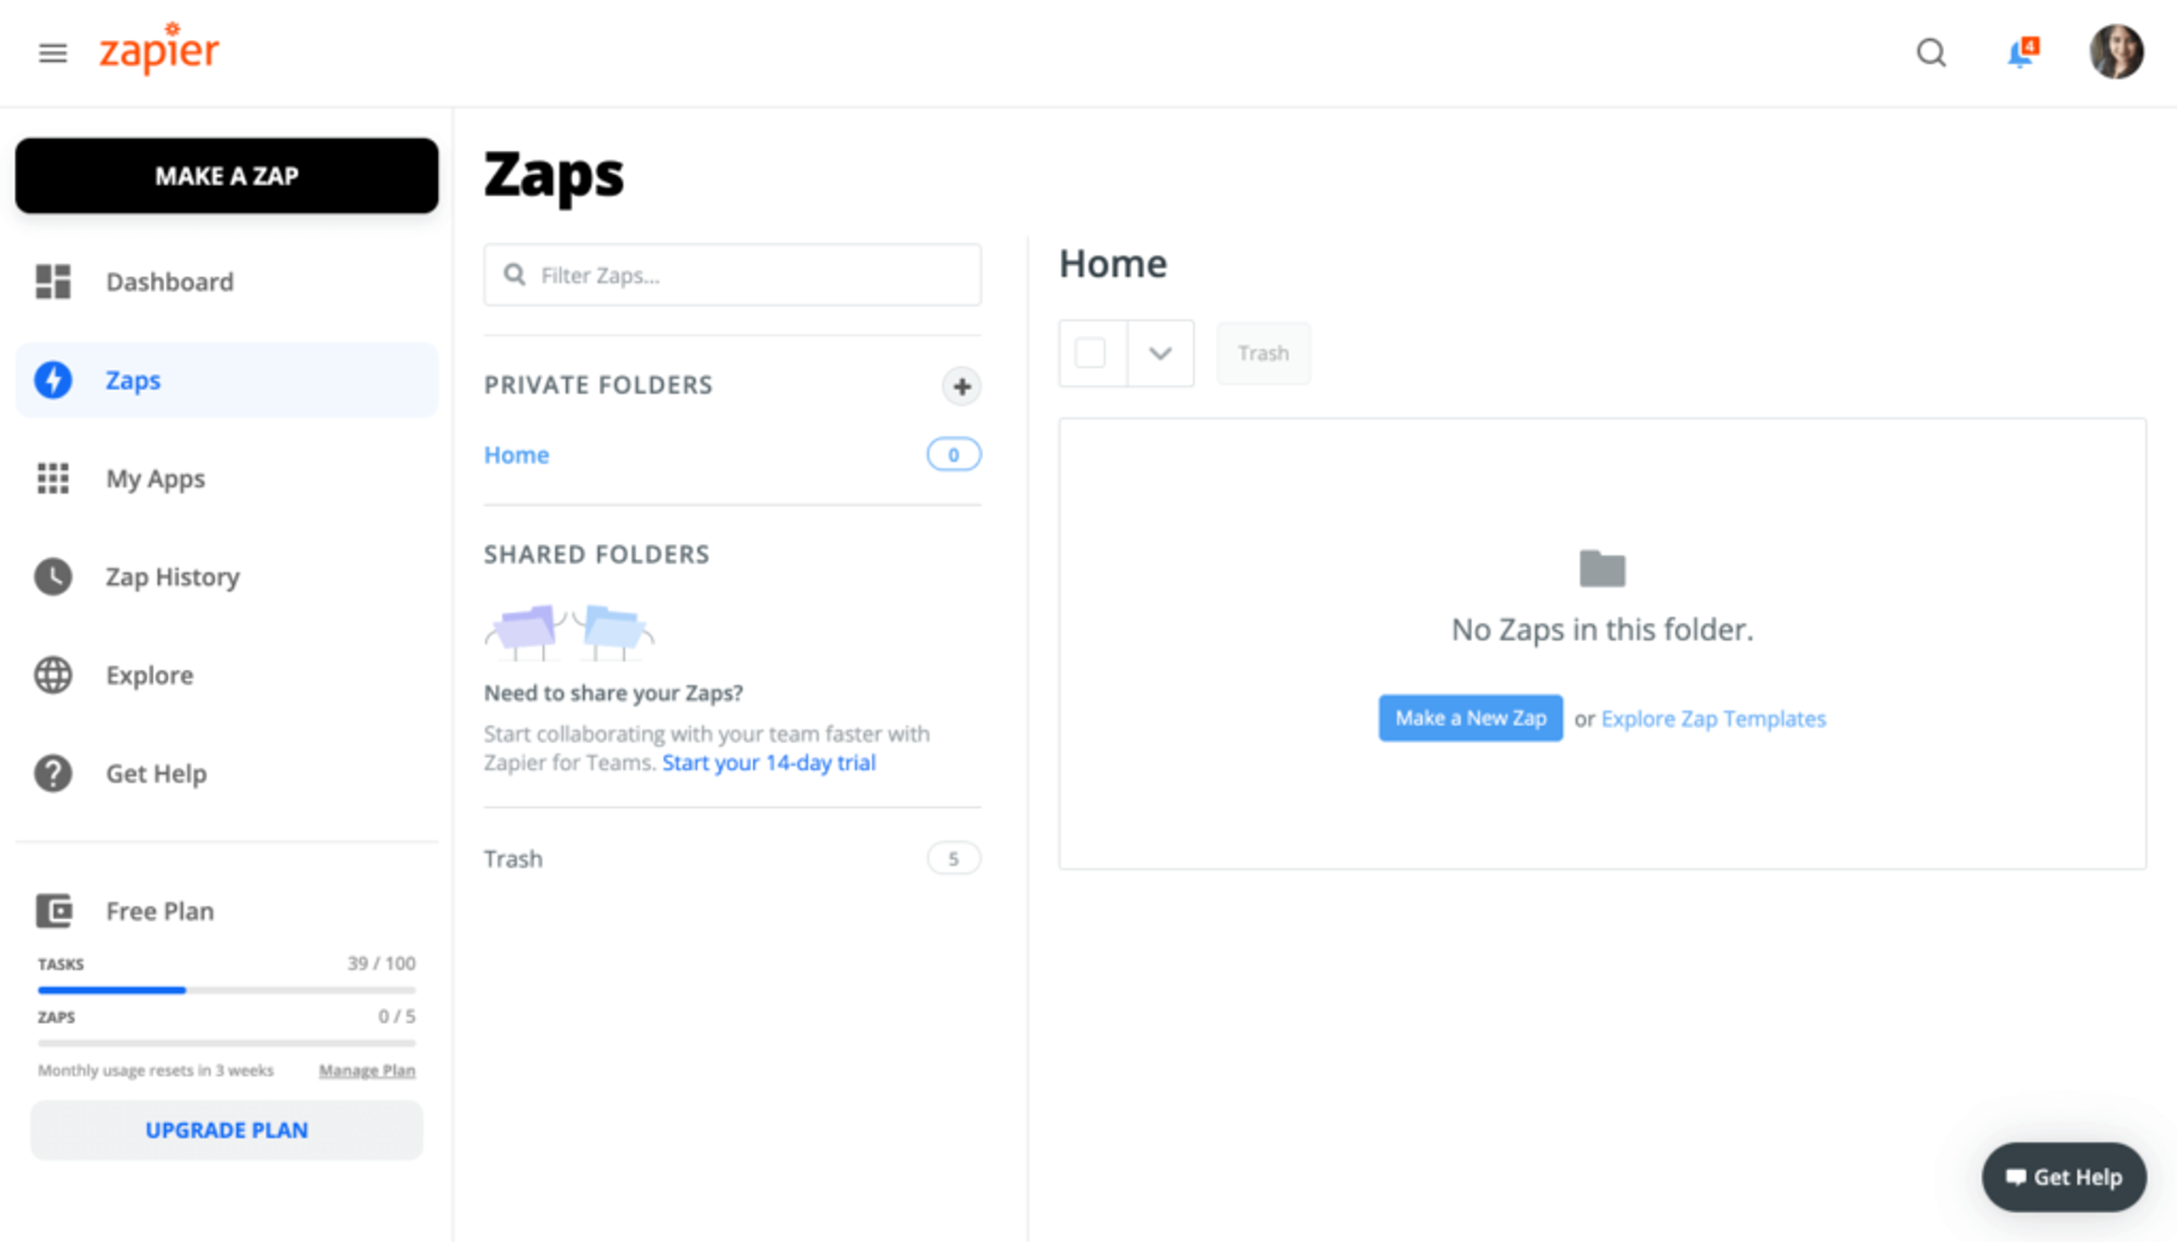
Task: Switch to the Zaps section
Action: coord(132,379)
